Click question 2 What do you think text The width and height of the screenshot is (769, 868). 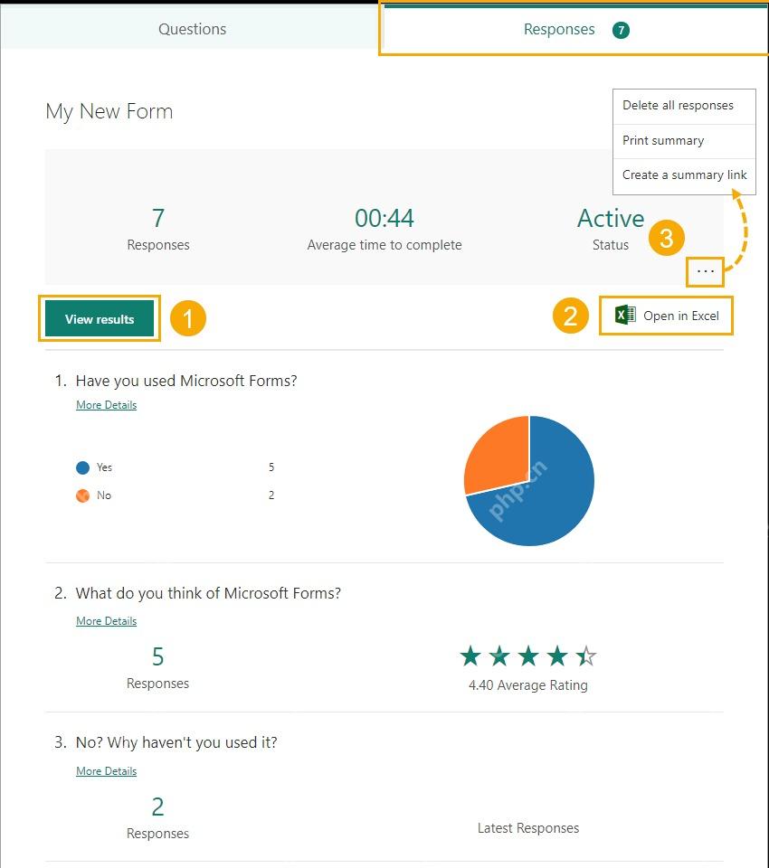pos(208,593)
